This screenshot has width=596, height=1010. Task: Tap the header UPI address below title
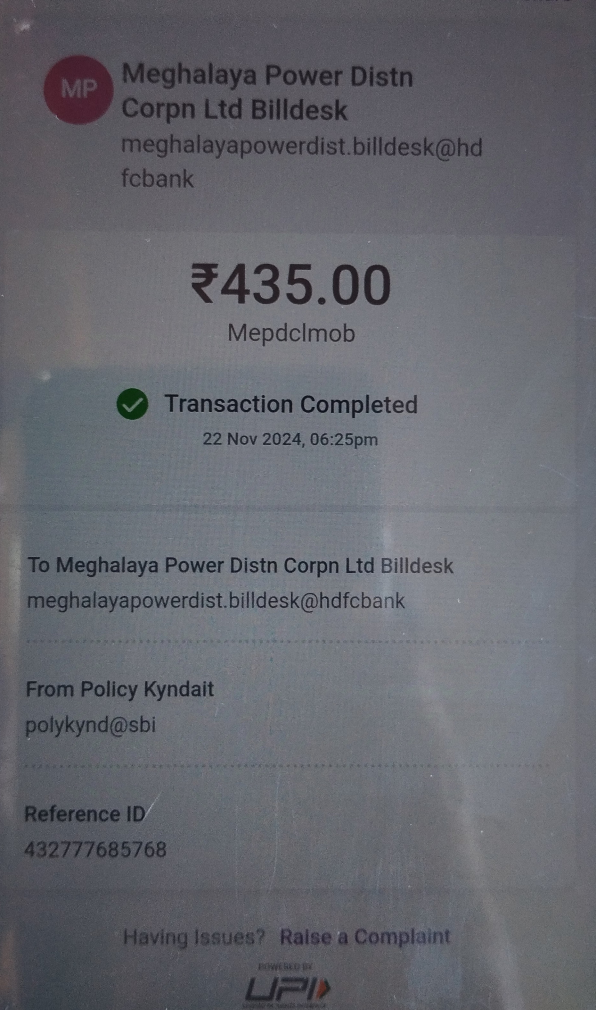(302, 162)
